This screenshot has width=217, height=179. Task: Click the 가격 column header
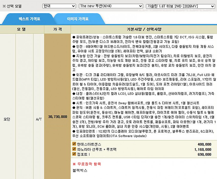click(57, 29)
